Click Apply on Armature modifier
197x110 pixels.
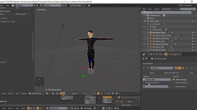(x=152, y=73)
